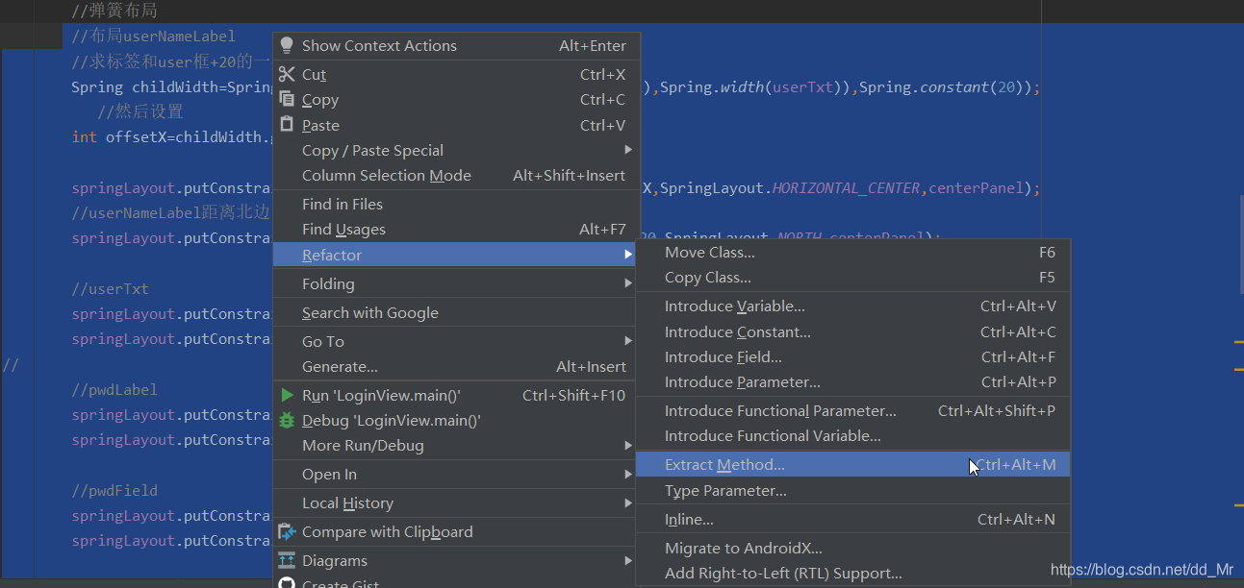Click the comment line //弹簧布局
The image size is (1244, 588).
pyautogui.click(x=114, y=12)
